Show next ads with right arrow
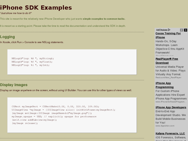Screen dimensions: 188x141 click(x=185, y=30)
